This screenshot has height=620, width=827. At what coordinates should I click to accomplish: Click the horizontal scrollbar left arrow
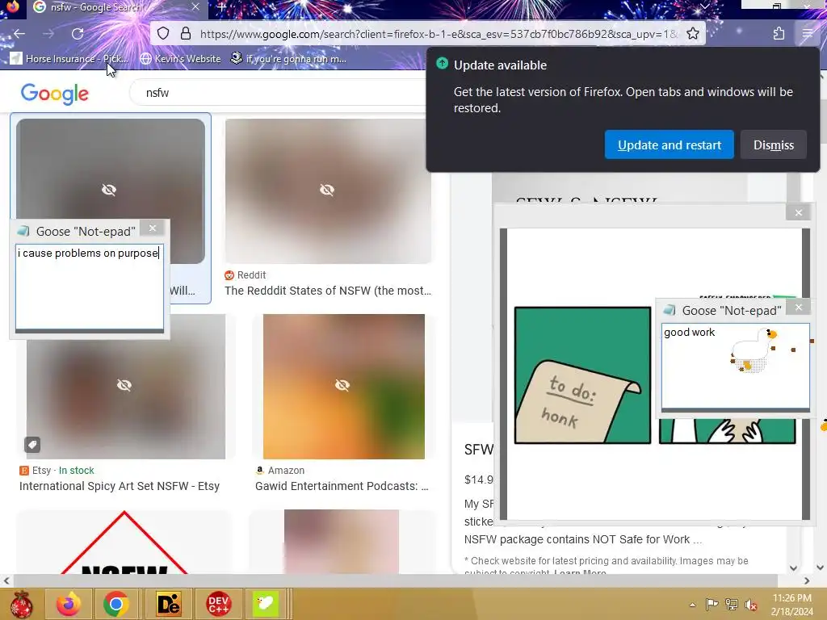[6, 580]
